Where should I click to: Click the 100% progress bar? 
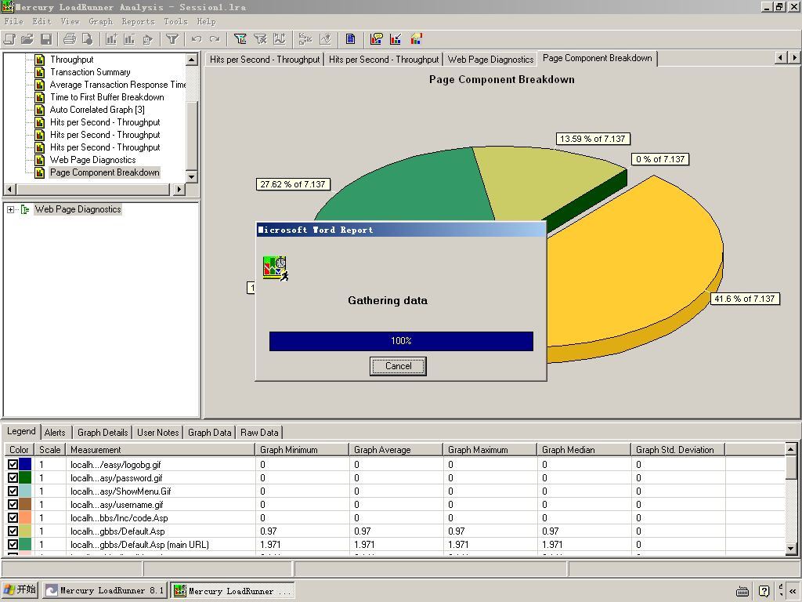(x=401, y=341)
